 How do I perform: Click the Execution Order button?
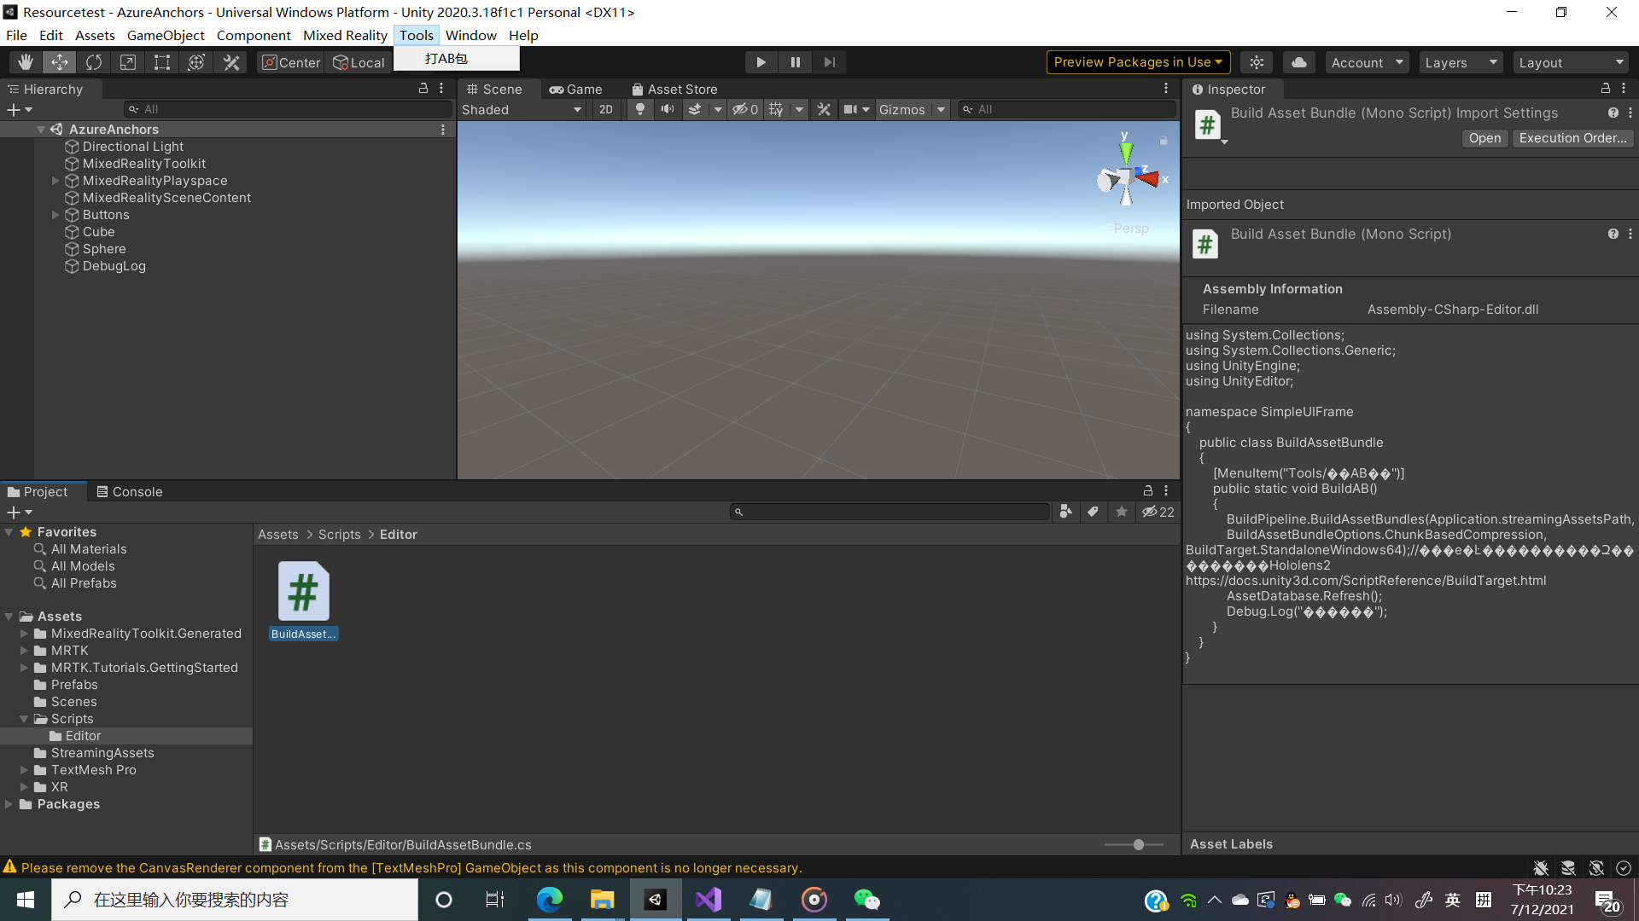click(1572, 137)
